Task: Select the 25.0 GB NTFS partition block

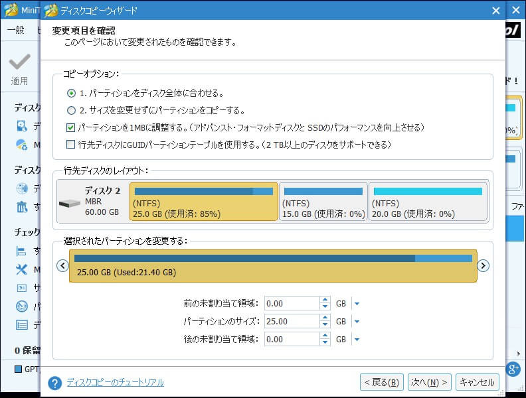Action: (204, 202)
